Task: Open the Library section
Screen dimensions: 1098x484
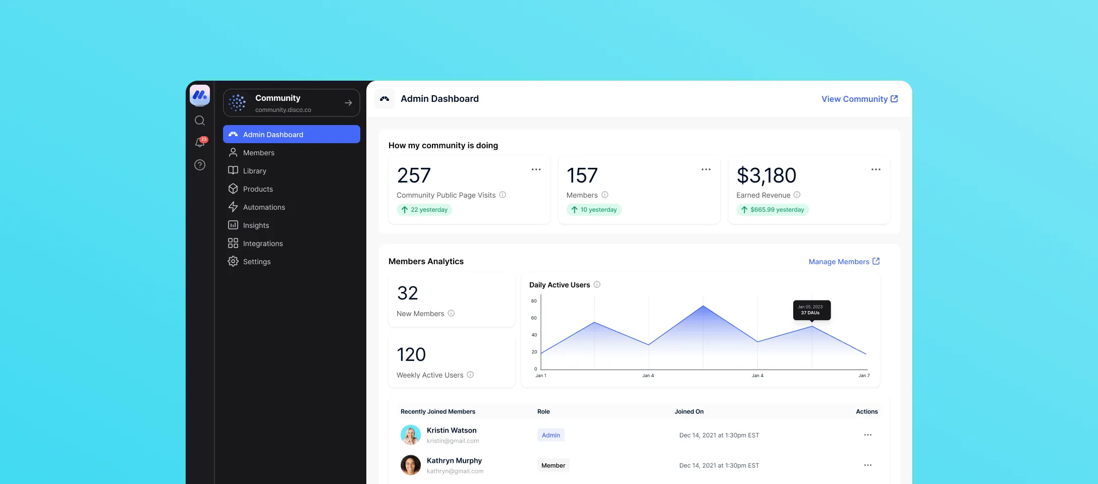Action: tap(254, 170)
